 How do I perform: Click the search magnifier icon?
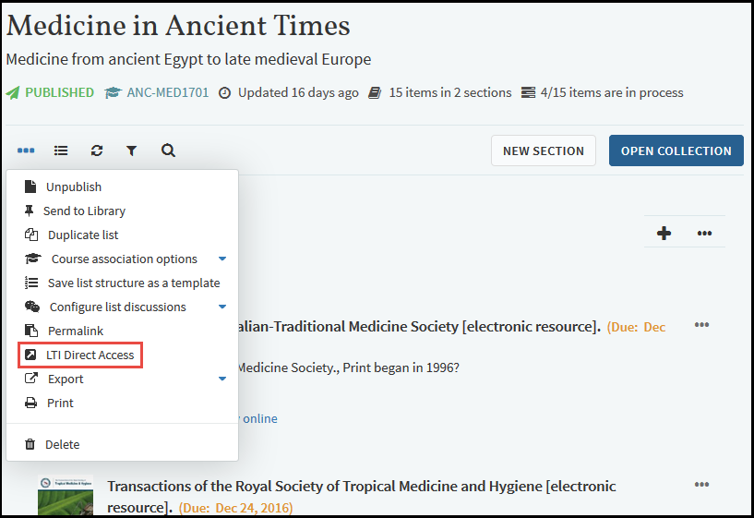click(168, 151)
